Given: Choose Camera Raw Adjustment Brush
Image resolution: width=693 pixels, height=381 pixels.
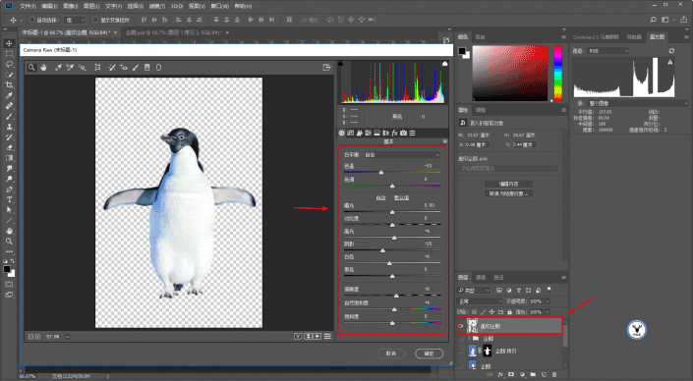Looking at the screenshot, I should 136,68.
